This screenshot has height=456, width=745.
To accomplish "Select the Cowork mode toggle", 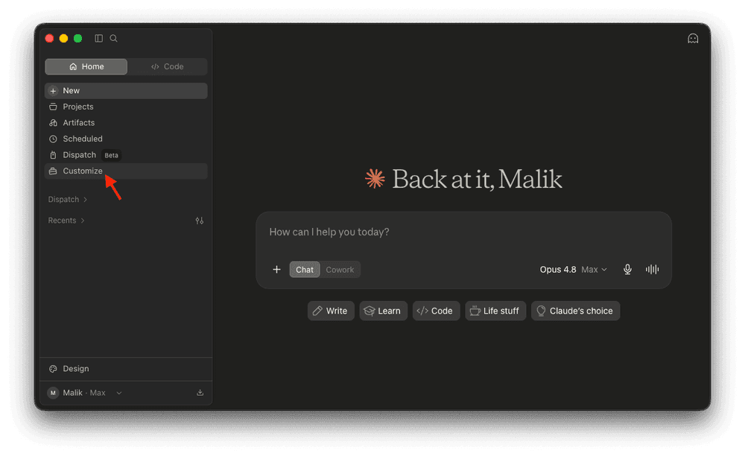I will click(x=340, y=270).
